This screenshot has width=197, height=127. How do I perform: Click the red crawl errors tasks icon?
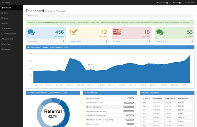(117, 32)
